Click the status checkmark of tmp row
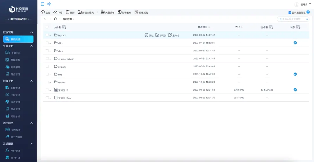 pos(295,74)
